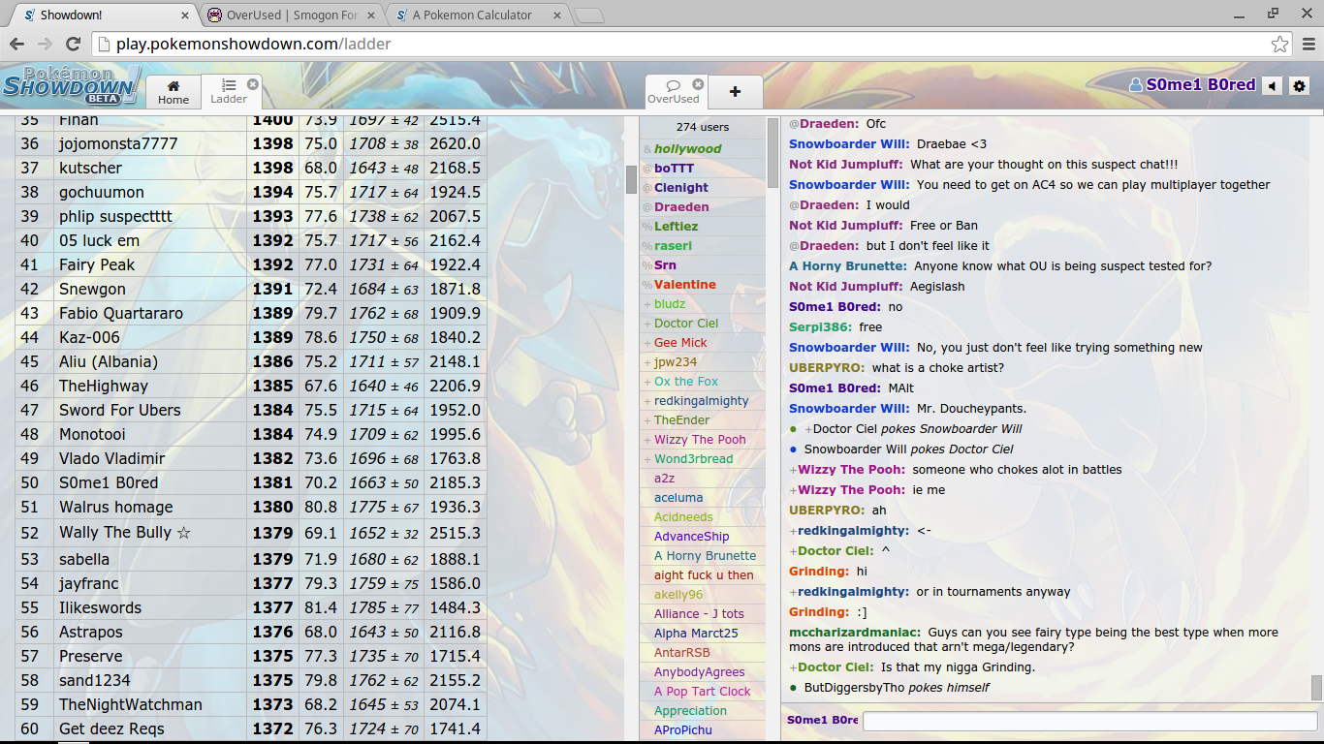Reload the page with the refresh icon
This screenshot has height=744, width=1324.
click(73, 44)
